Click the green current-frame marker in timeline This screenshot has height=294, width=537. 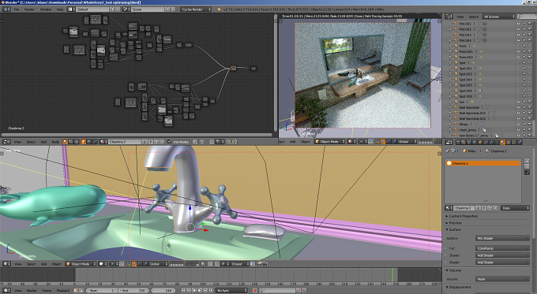tap(392, 275)
